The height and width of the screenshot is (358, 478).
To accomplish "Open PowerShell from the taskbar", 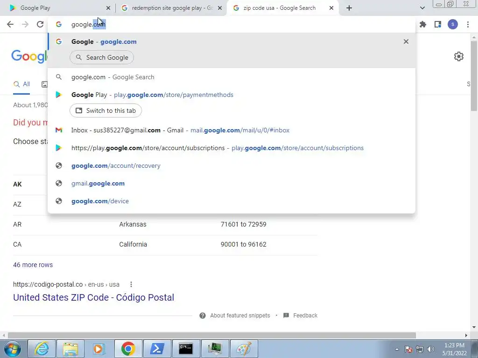I will tap(157, 349).
